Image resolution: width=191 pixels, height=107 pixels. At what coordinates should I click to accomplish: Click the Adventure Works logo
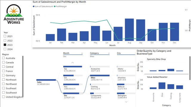[x=14, y=14]
